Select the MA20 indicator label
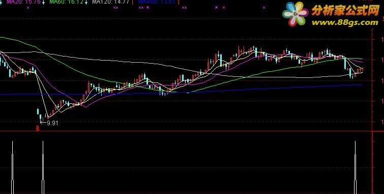 coord(23,2)
